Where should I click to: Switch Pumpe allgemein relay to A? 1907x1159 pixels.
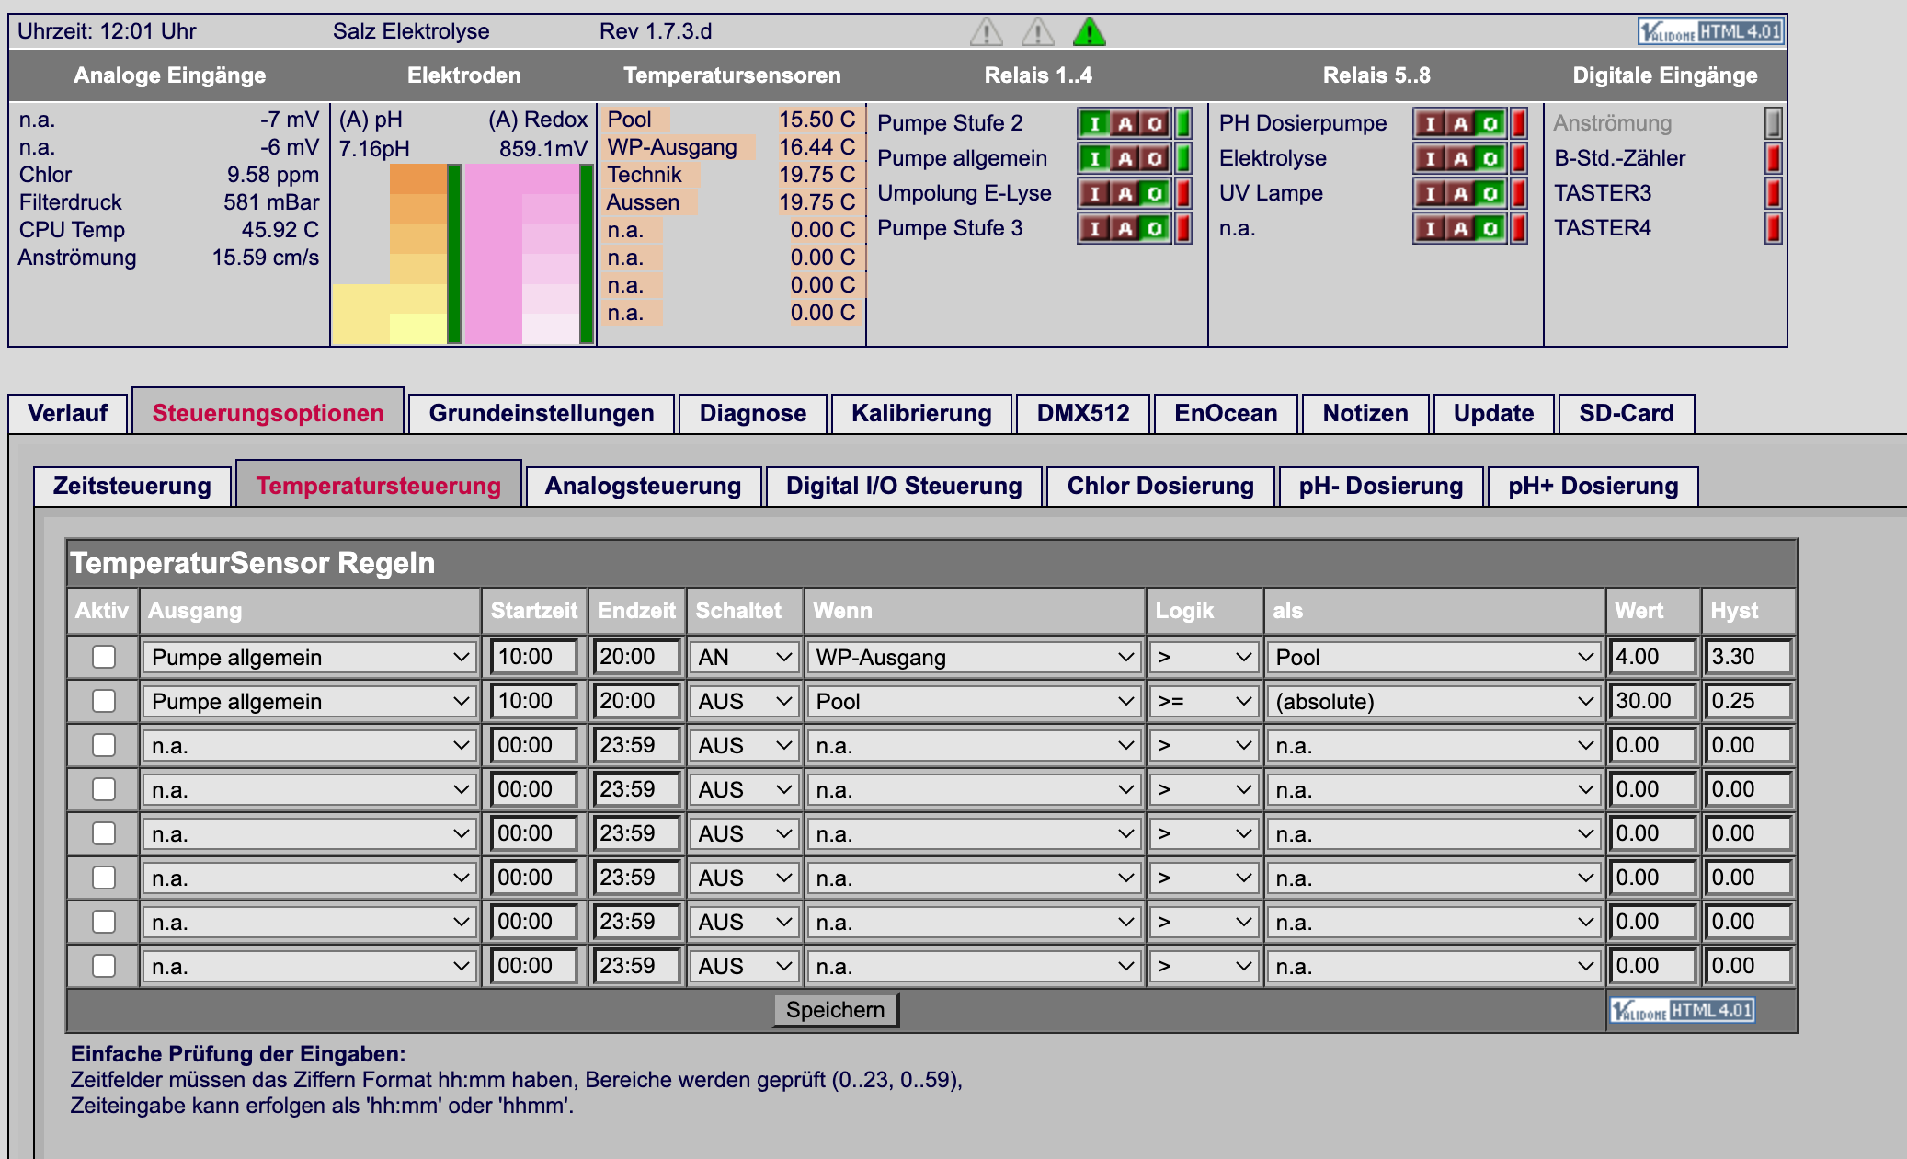tap(1125, 158)
